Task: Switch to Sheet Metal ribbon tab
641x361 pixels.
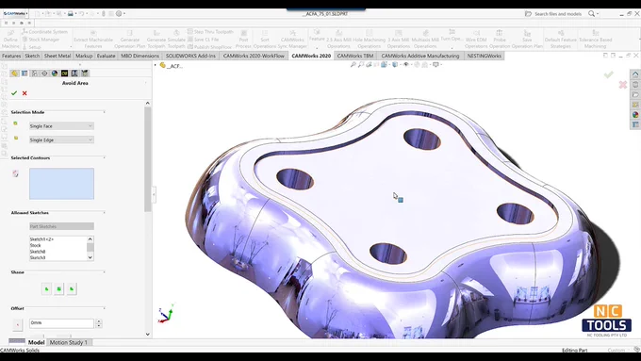Action: click(x=58, y=56)
